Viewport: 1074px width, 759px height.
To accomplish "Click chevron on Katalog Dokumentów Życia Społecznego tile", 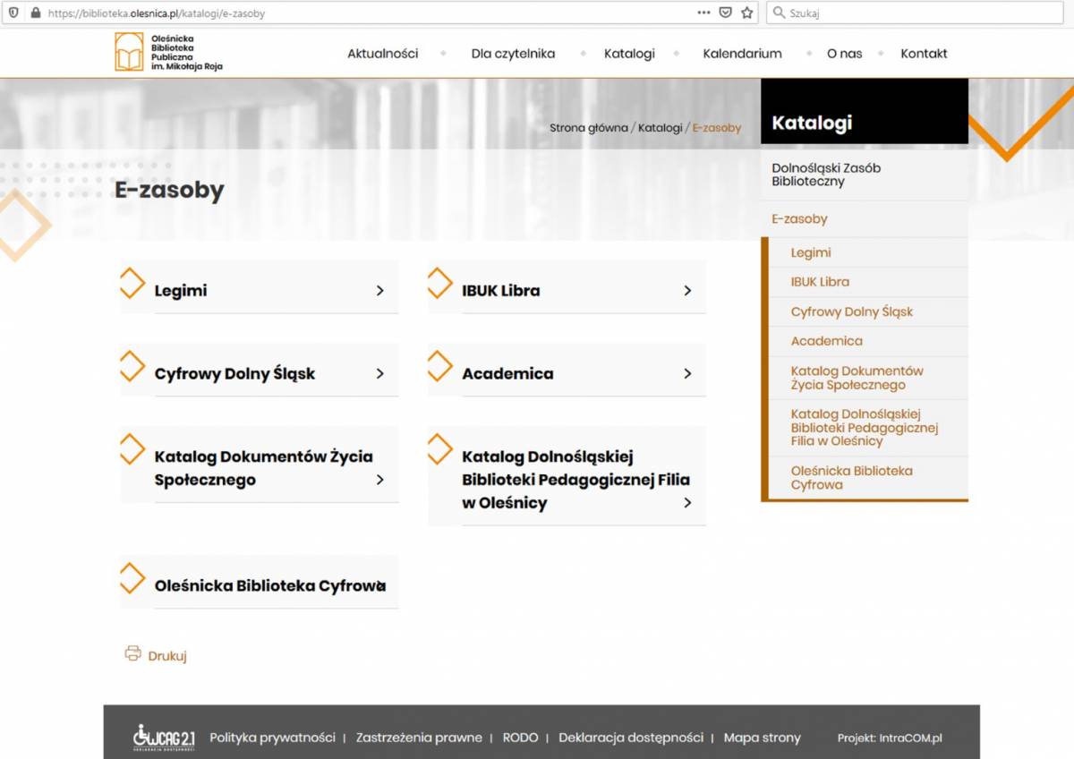I will pyautogui.click(x=380, y=480).
